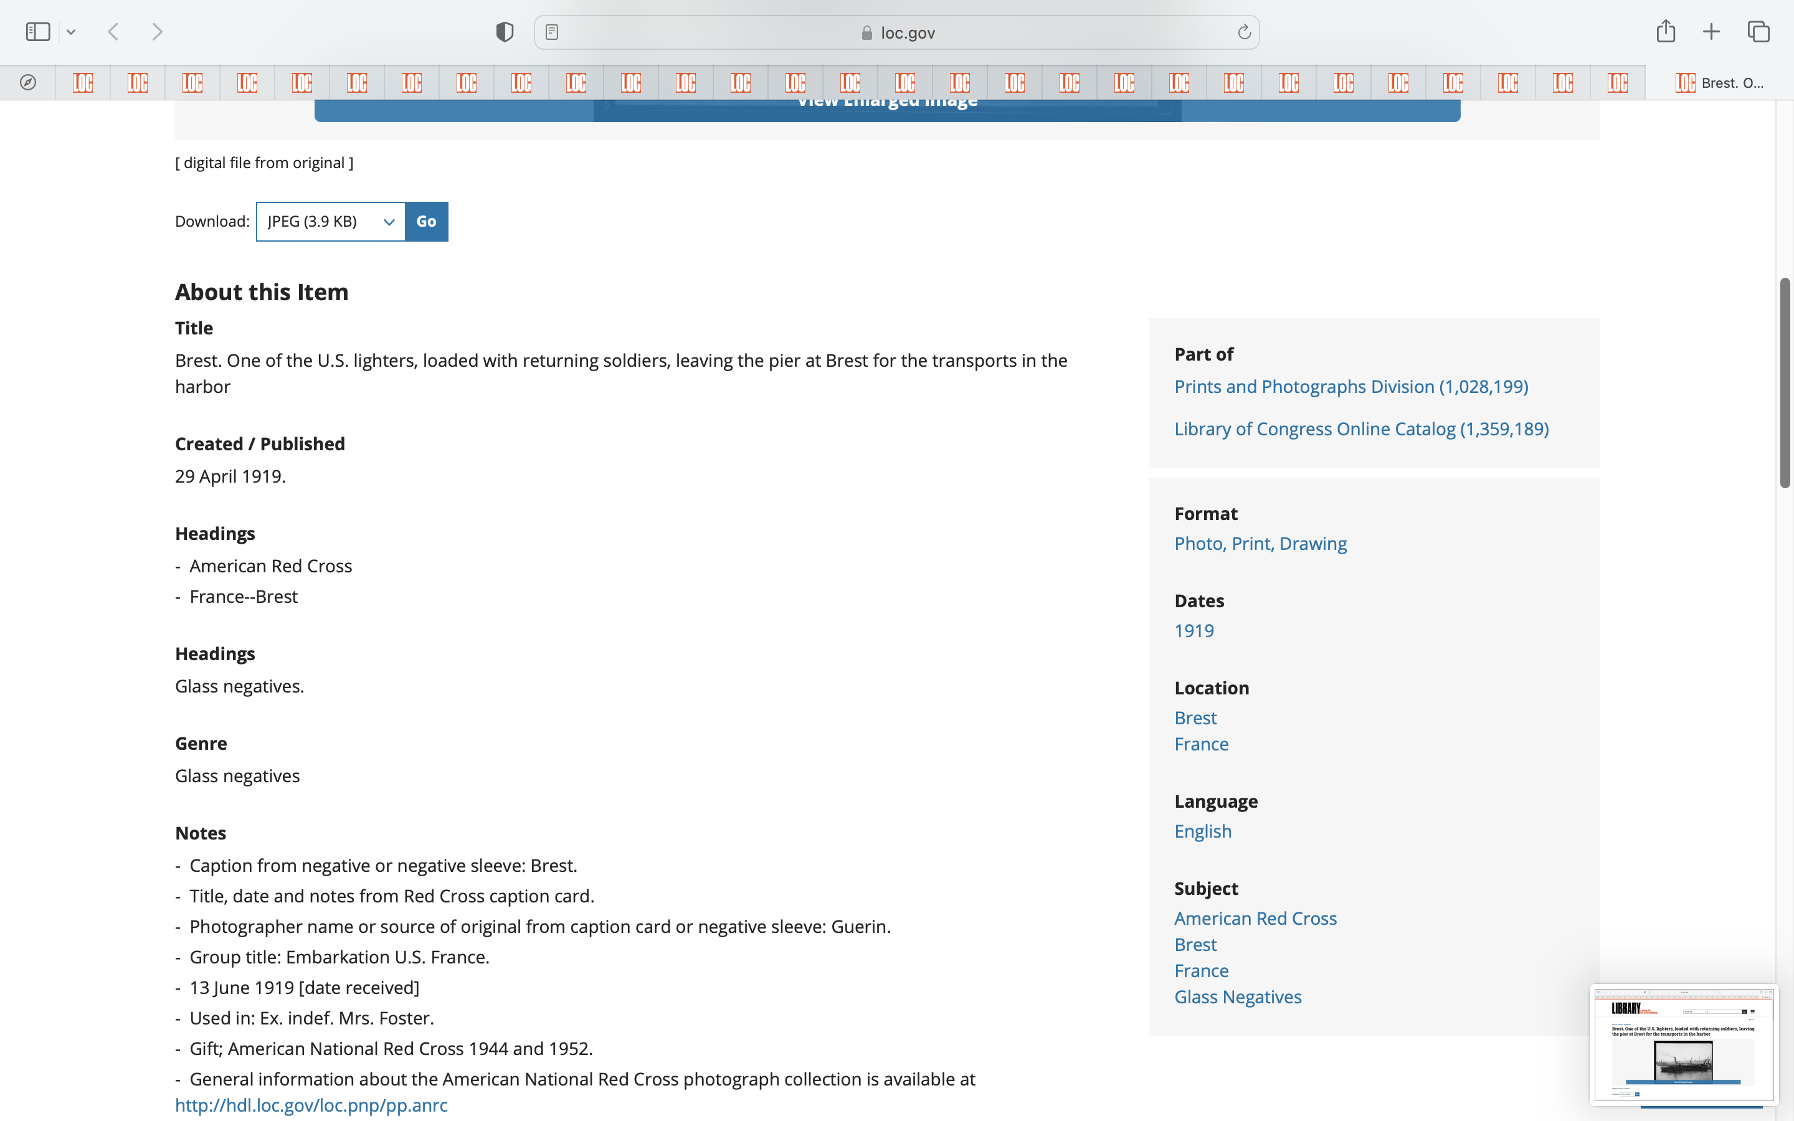Click the Go download button

tap(426, 222)
